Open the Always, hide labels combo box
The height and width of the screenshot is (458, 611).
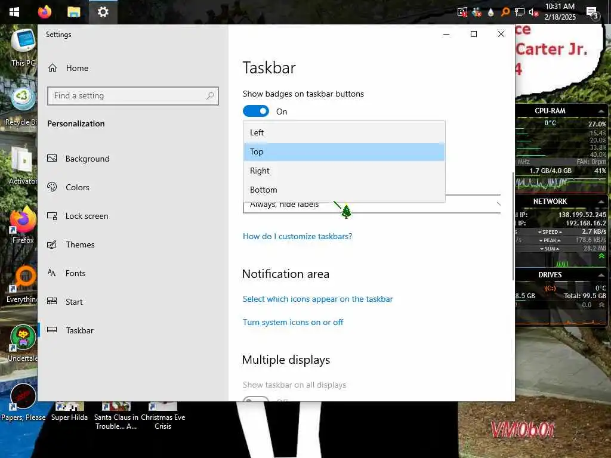coord(372,204)
